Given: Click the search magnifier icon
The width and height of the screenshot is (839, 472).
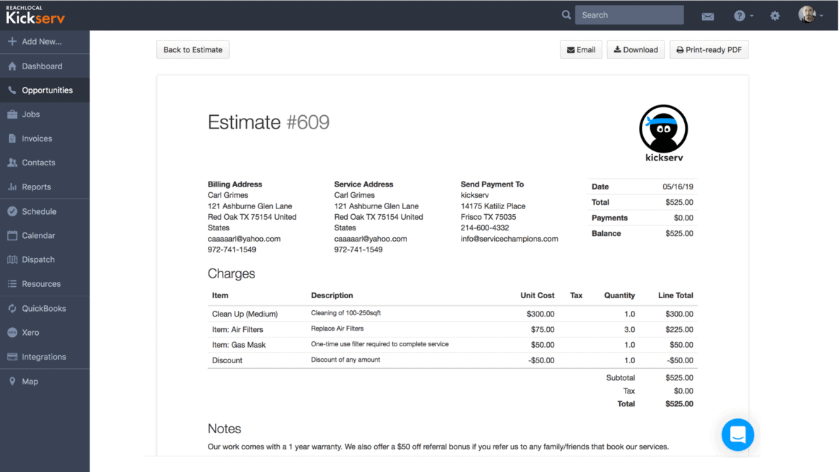Looking at the screenshot, I should pos(566,15).
